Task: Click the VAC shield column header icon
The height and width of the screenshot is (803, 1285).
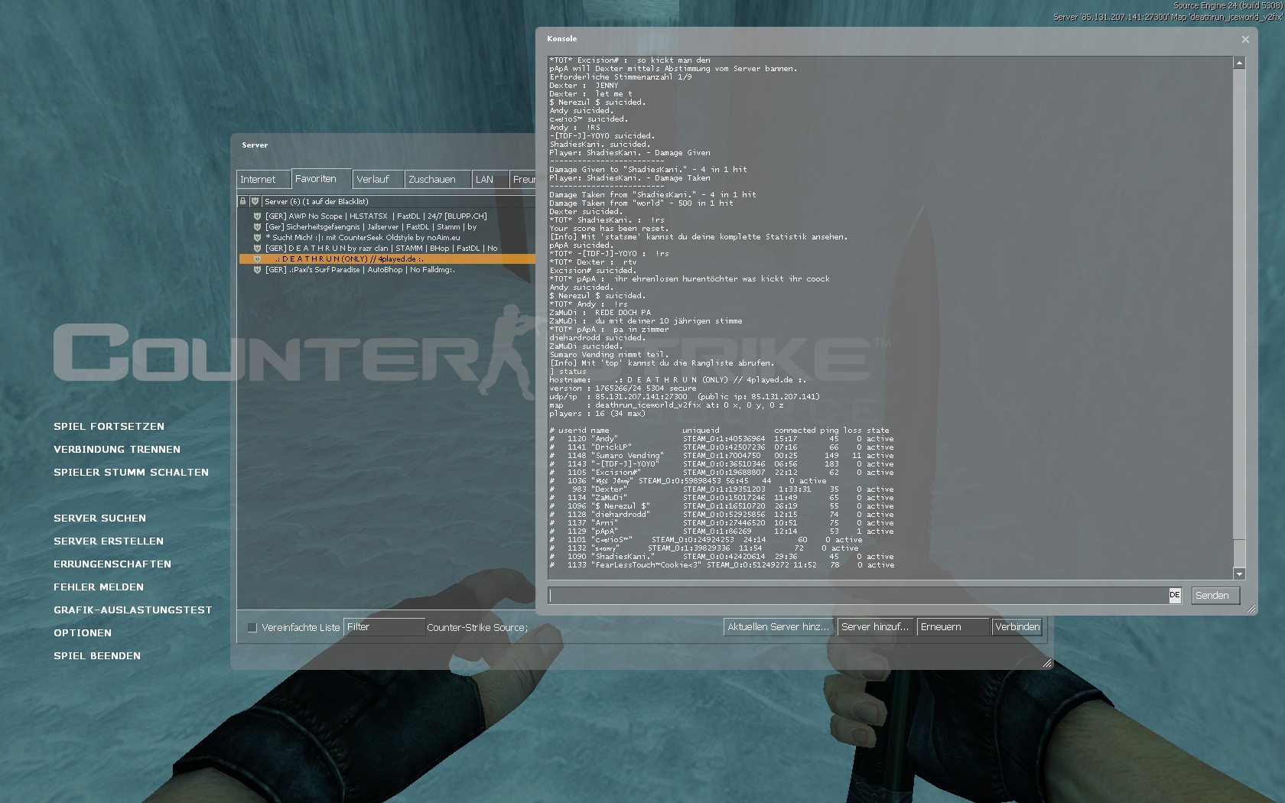Action: pyautogui.click(x=255, y=202)
